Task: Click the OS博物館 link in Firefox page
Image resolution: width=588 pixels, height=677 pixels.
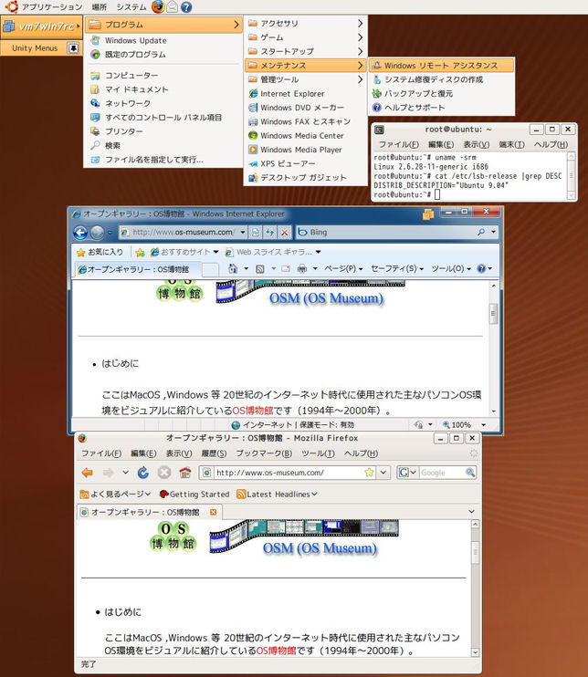Action: (x=276, y=651)
